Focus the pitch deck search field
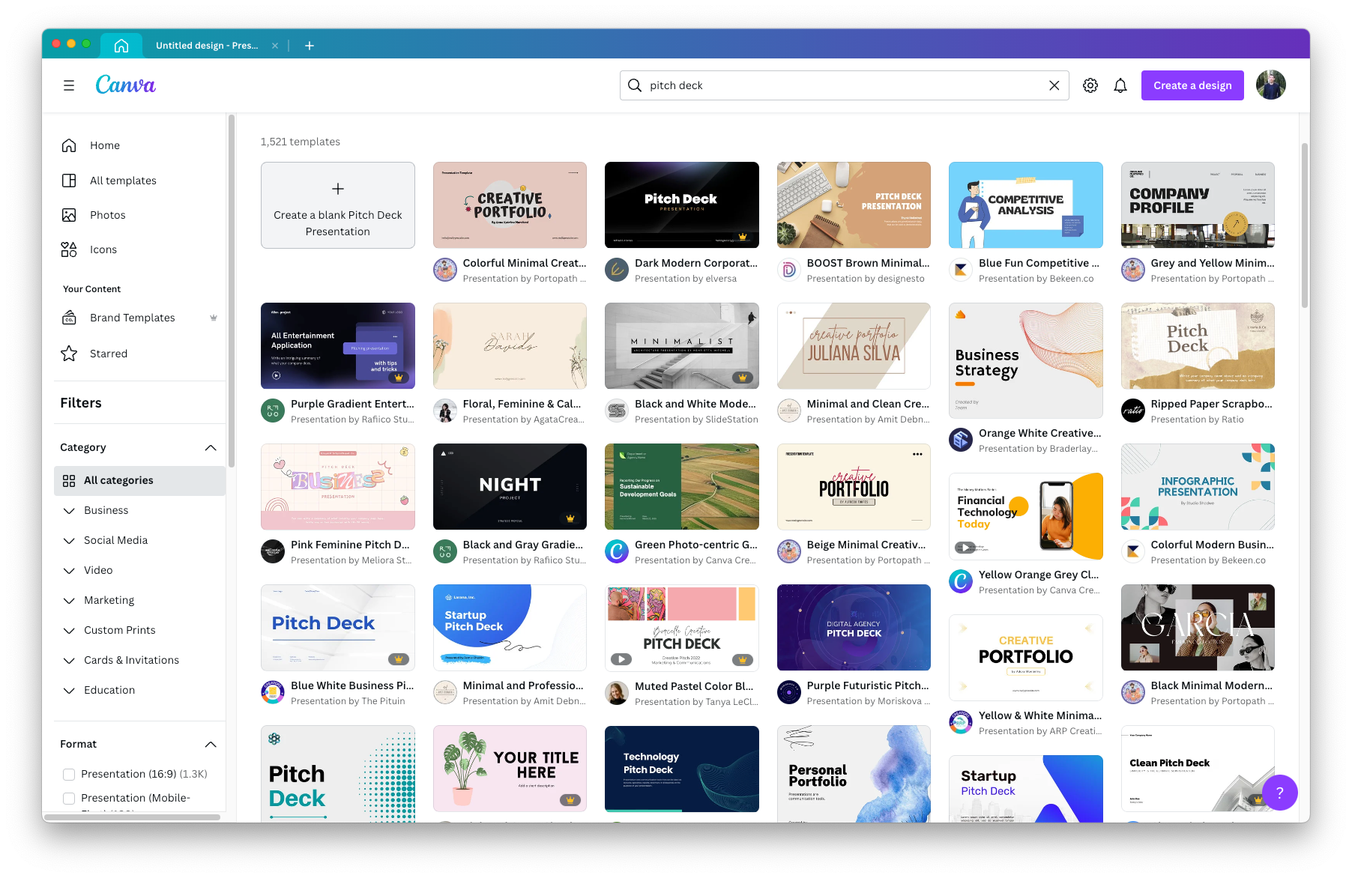 [x=844, y=85]
